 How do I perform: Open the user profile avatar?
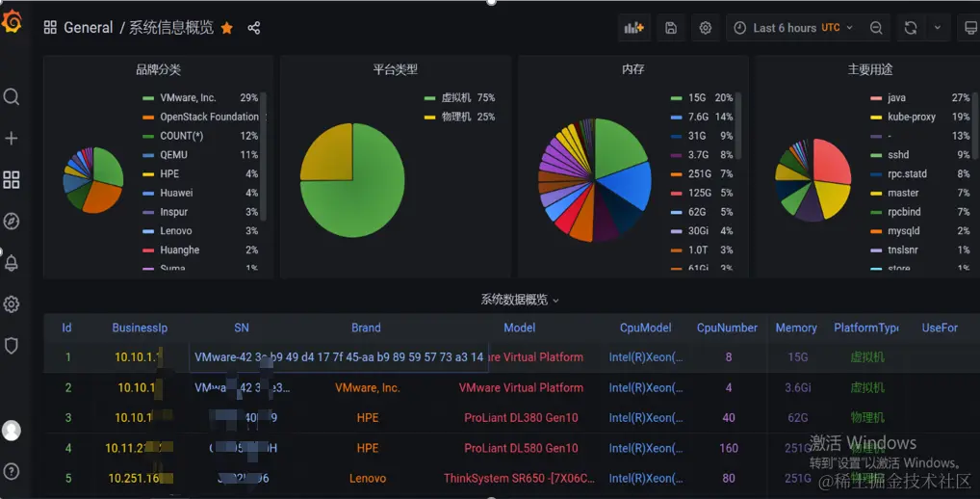coord(12,431)
